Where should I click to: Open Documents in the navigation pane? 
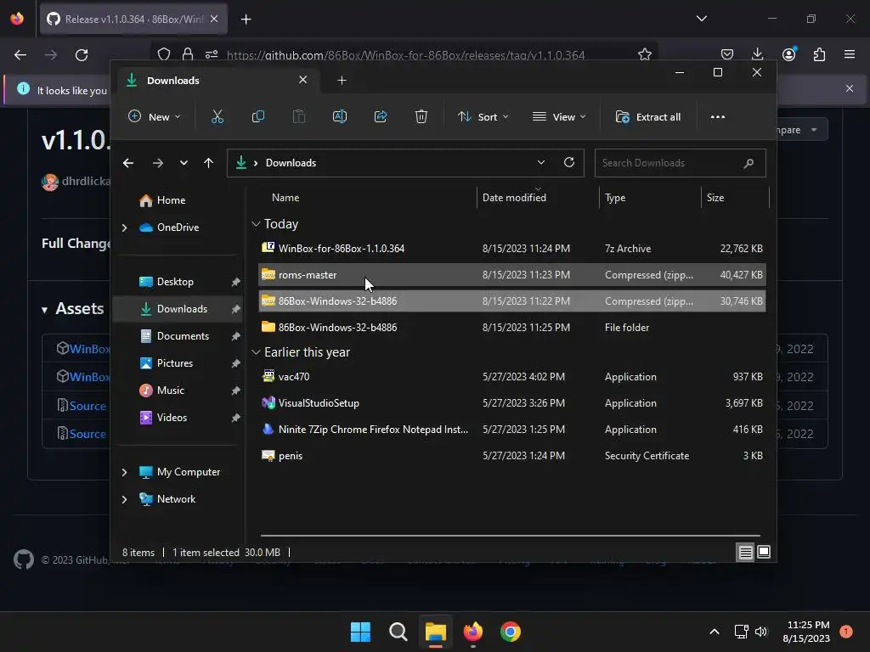[x=183, y=336]
